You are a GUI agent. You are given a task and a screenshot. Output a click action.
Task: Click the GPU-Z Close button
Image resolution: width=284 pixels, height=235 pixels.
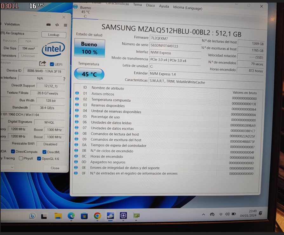click(x=55, y=168)
